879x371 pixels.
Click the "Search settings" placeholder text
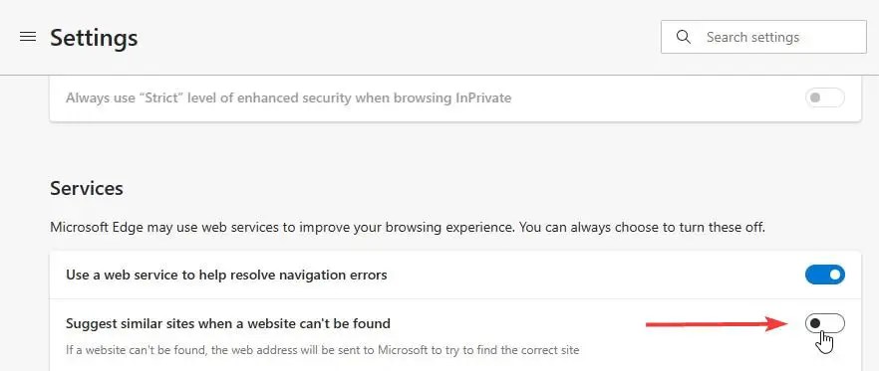coord(752,37)
